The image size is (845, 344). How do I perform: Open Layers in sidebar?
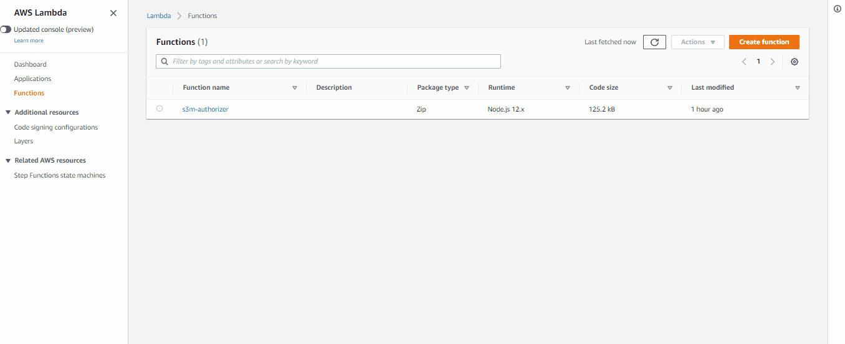pos(24,141)
